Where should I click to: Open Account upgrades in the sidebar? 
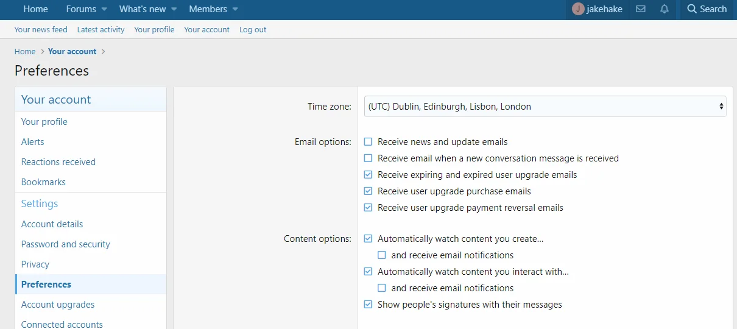(x=91, y=305)
